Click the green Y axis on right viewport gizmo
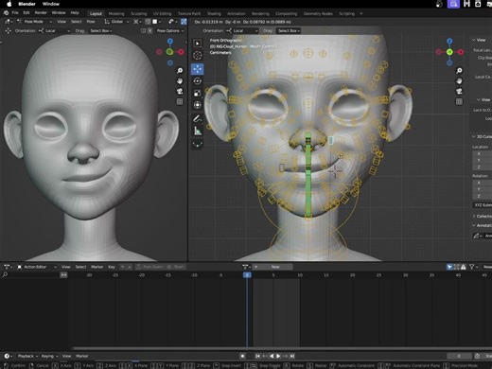Viewport: 492px width, 369px height. (x=449, y=52)
